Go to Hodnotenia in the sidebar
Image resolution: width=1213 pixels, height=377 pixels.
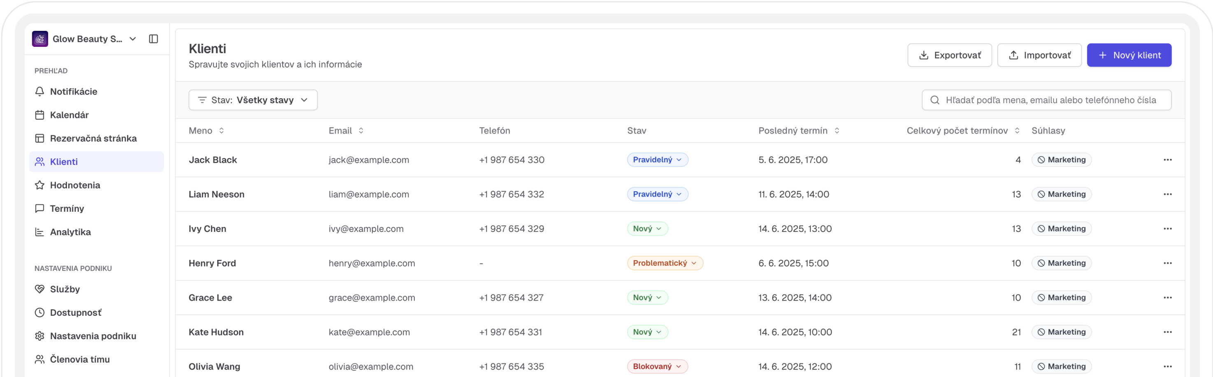pos(75,185)
